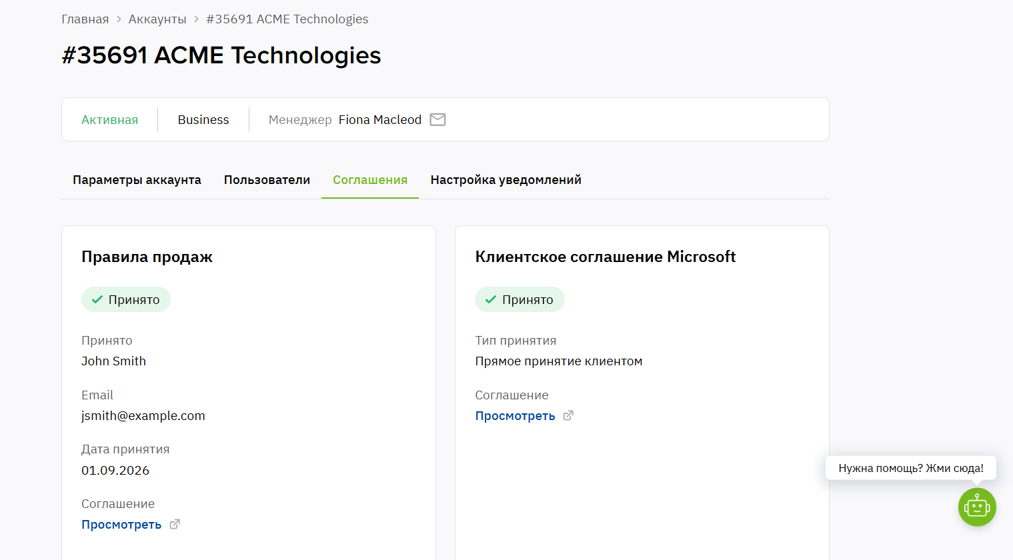The image size is (1013, 560).
Task: Click manager name Fiona Macleod
Action: (380, 120)
